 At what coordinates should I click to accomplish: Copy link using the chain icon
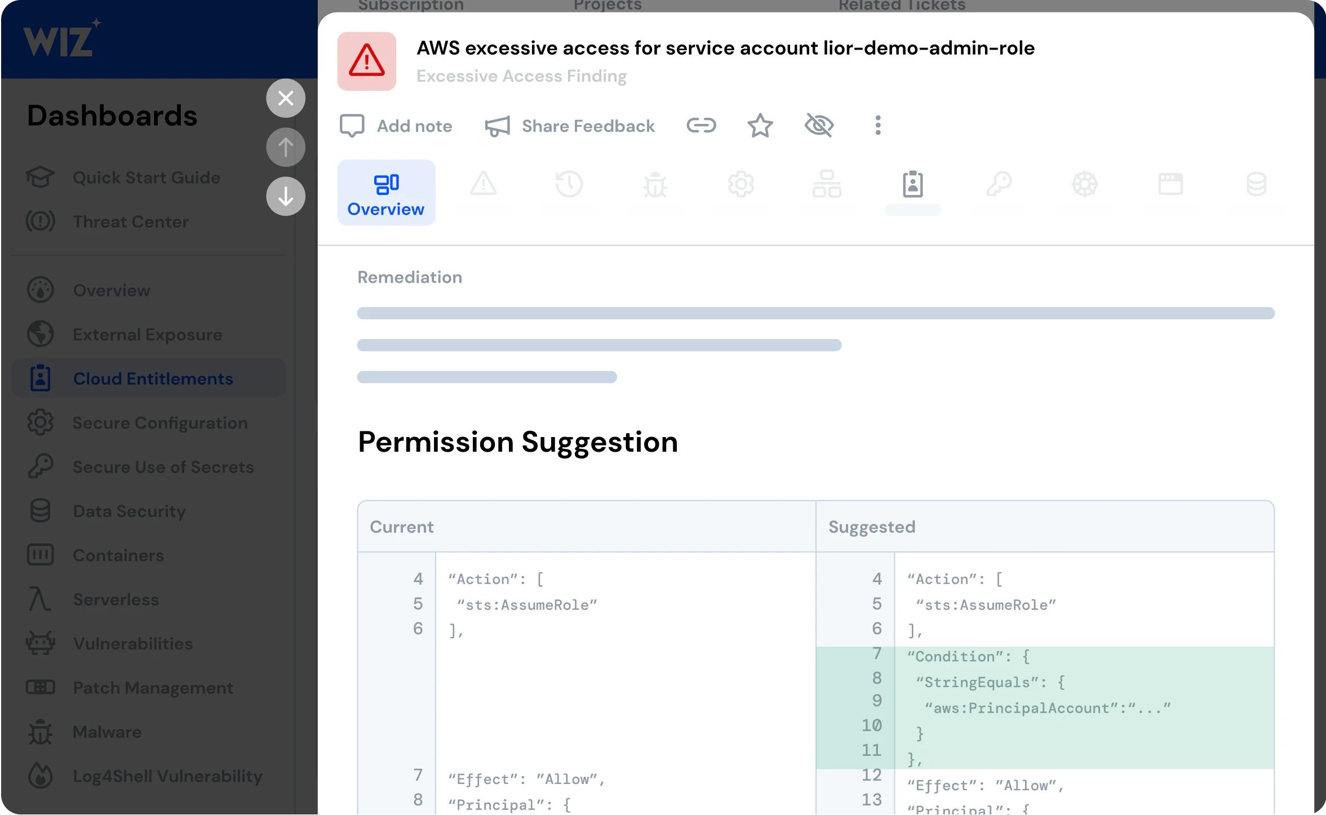pyautogui.click(x=701, y=125)
